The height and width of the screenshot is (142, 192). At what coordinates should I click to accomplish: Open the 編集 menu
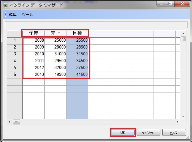pyautogui.click(x=13, y=15)
